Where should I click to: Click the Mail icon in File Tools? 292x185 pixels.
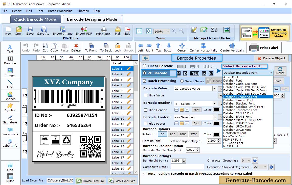point(118,31)
